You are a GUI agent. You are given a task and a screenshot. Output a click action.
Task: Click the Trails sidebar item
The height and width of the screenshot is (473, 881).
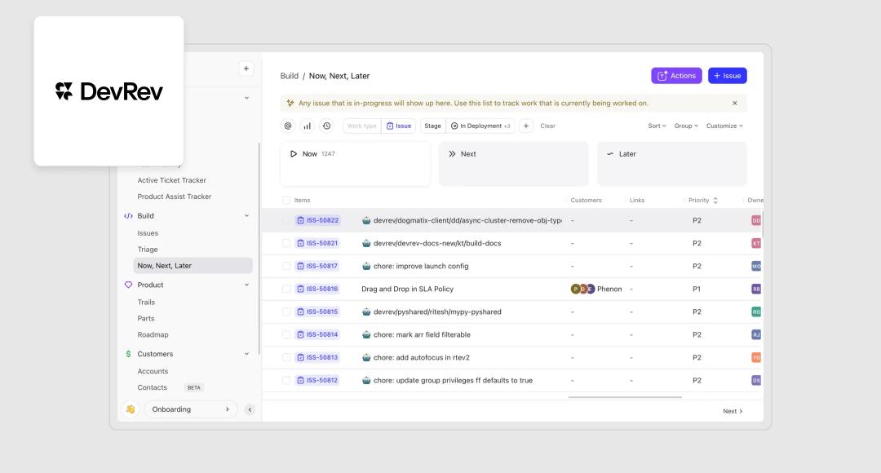coord(146,303)
